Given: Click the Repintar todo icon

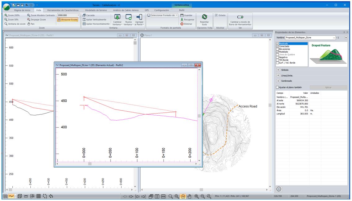Looking at the screenshot, I should pyautogui.click(x=205, y=17).
